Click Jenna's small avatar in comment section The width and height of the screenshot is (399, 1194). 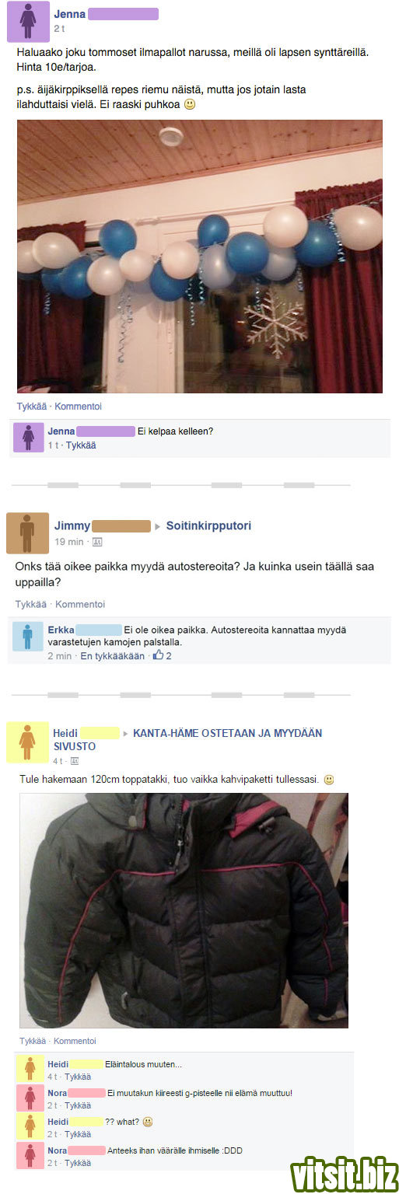click(x=29, y=437)
